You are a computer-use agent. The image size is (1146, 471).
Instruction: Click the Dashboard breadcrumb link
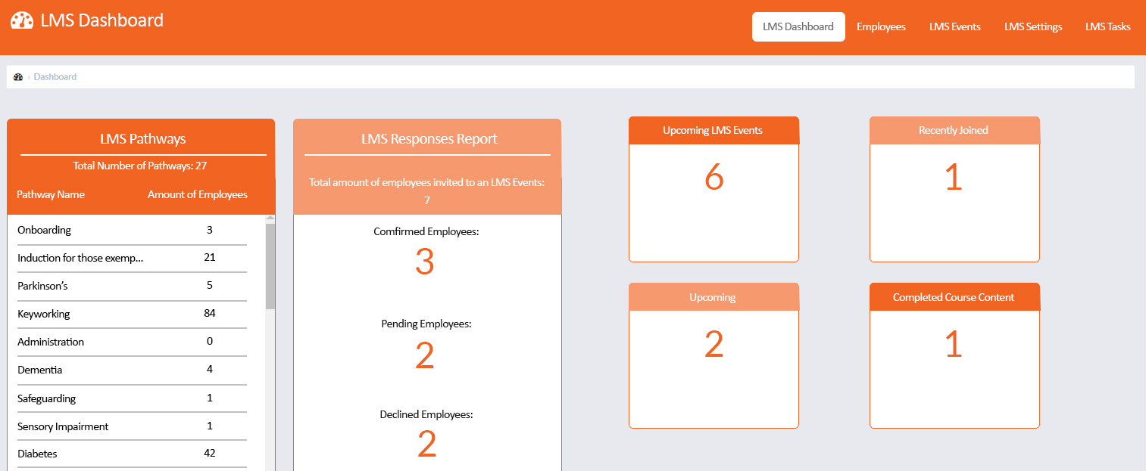(x=55, y=77)
